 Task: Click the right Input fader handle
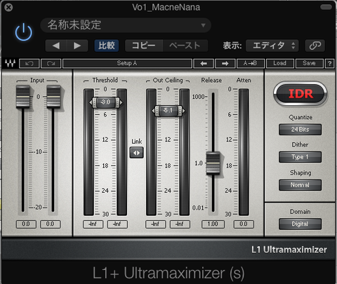53,97
